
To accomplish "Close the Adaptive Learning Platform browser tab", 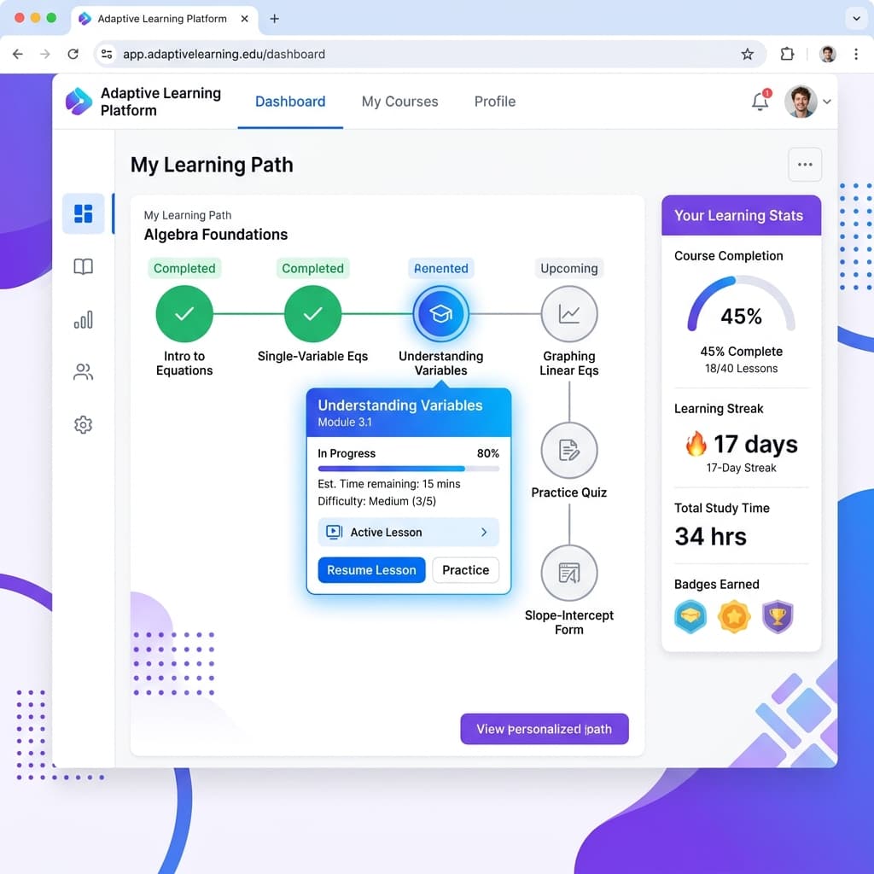I will click(244, 19).
